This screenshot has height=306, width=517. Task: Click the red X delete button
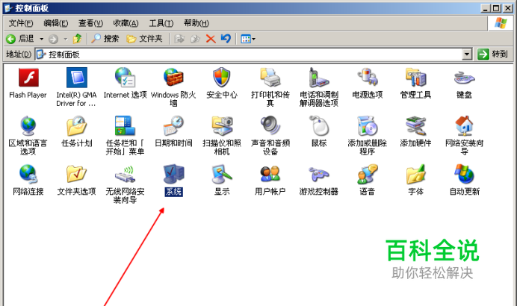pyautogui.click(x=211, y=39)
